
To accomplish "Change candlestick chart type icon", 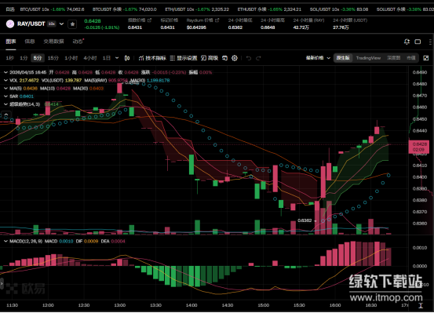I will [127, 58].
